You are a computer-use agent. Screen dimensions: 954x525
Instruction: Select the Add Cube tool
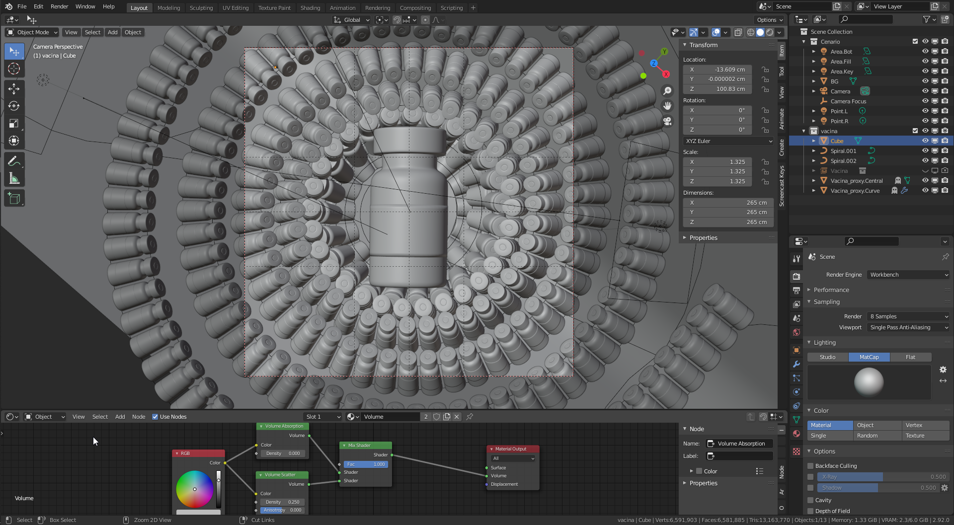[14, 199]
